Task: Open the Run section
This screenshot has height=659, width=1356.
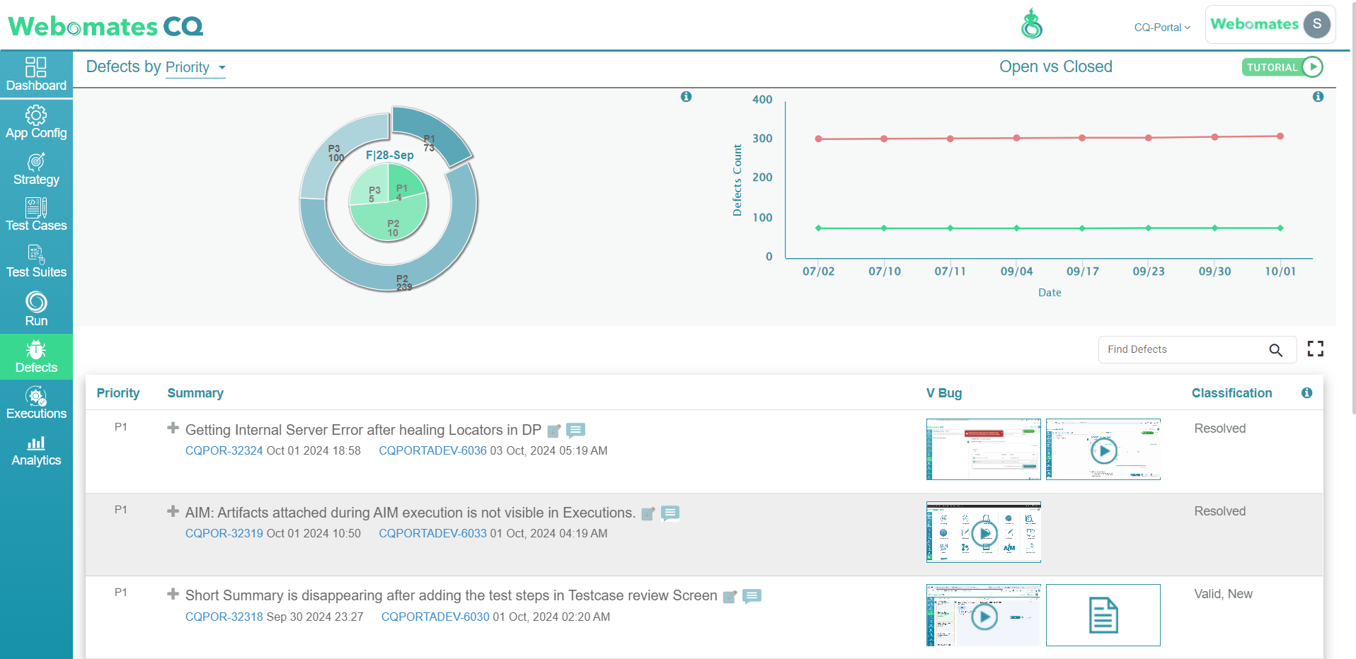Action: [36, 309]
